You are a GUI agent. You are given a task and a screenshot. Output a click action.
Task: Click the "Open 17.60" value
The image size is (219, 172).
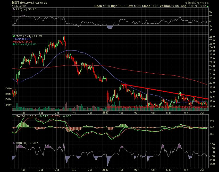coord(102,6)
